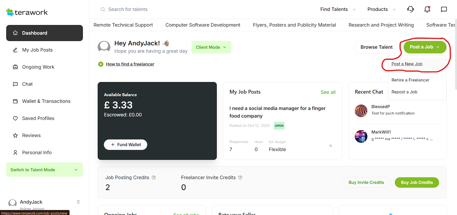Expand the Find Talents menu
Viewport: 457px width, 215px height.
pyautogui.click(x=338, y=9)
